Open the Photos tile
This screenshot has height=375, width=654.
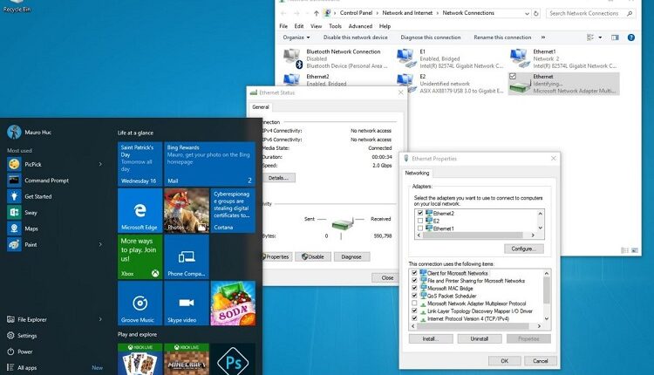pos(187,210)
